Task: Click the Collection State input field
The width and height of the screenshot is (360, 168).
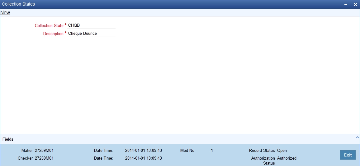Action: tap(91, 25)
